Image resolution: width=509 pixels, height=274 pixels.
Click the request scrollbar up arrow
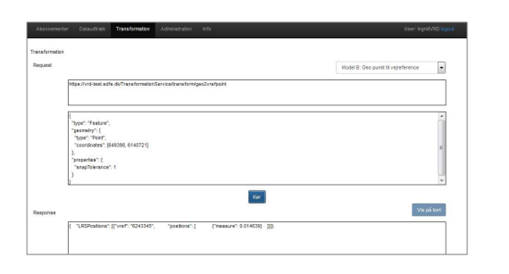click(441, 116)
